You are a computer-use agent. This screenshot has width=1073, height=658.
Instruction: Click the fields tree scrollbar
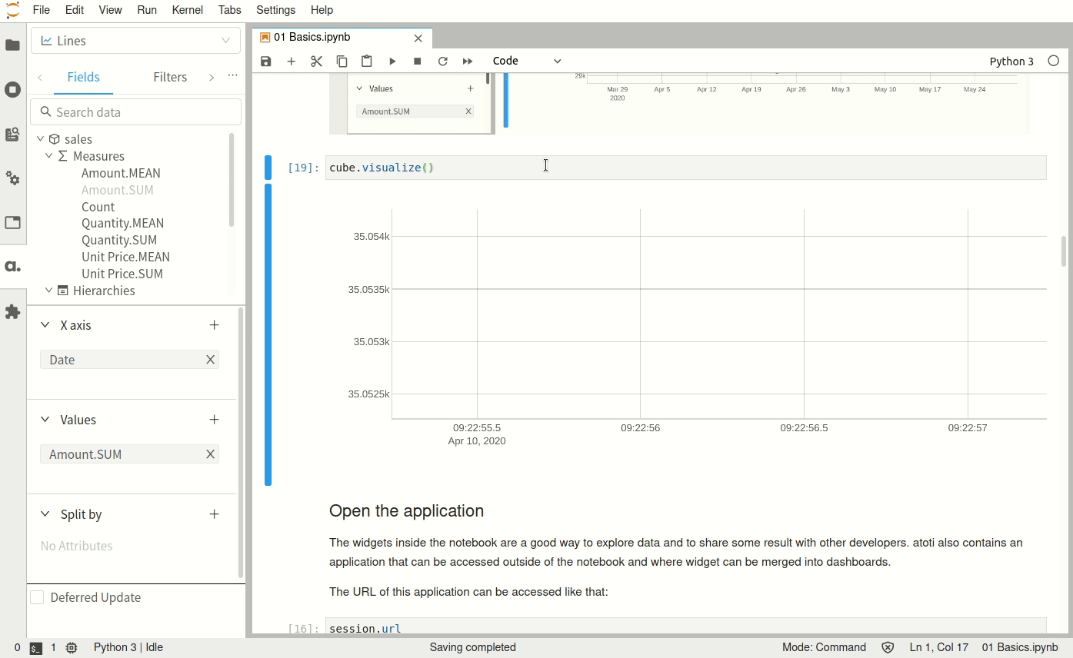click(232, 181)
